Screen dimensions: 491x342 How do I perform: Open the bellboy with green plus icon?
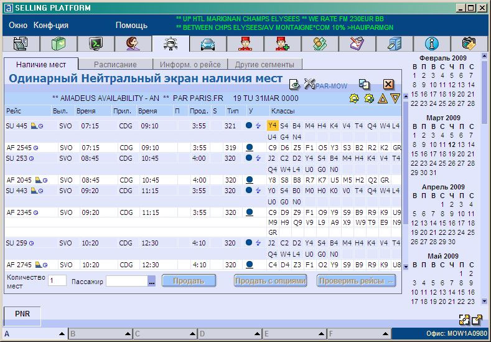point(282,44)
